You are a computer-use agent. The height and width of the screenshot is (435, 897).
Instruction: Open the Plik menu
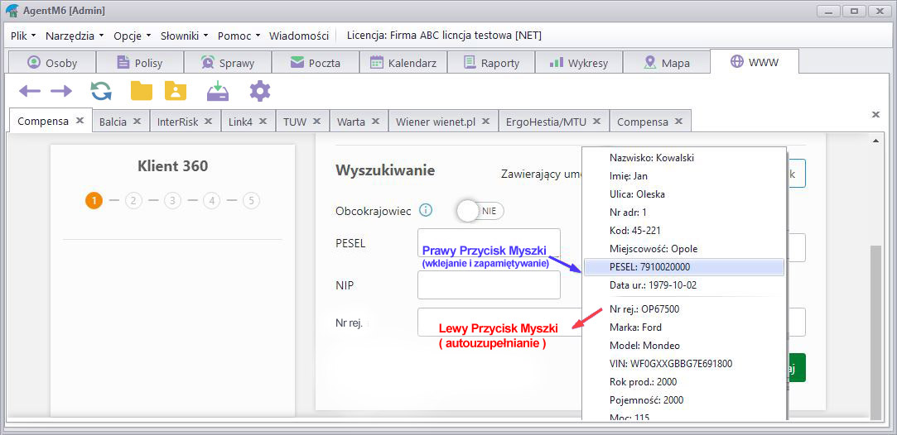23,36
